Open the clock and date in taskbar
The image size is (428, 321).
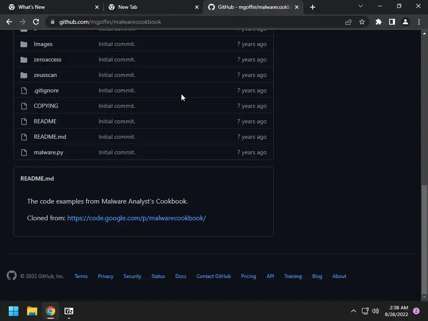coord(396,311)
